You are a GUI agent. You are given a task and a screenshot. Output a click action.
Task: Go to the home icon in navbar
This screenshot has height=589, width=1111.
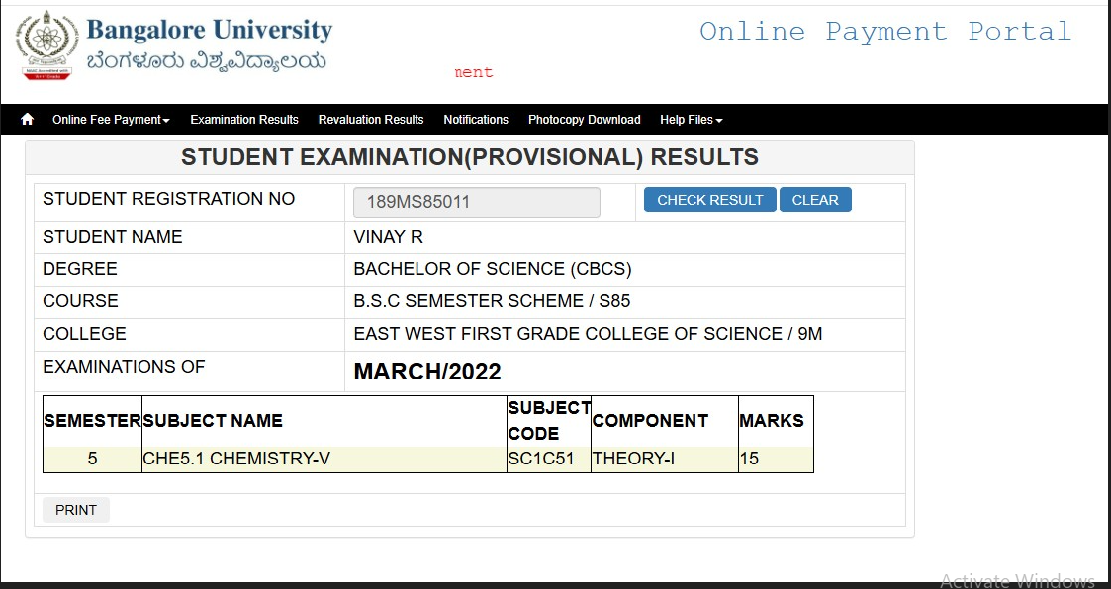pyautogui.click(x=27, y=119)
